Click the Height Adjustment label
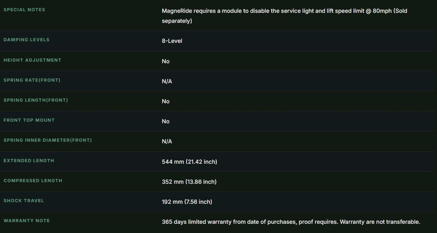437x233 pixels. coord(32,60)
